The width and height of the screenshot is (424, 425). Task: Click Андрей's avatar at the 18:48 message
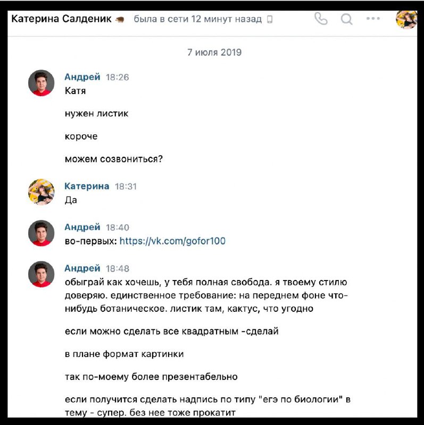tap(41, 274)
